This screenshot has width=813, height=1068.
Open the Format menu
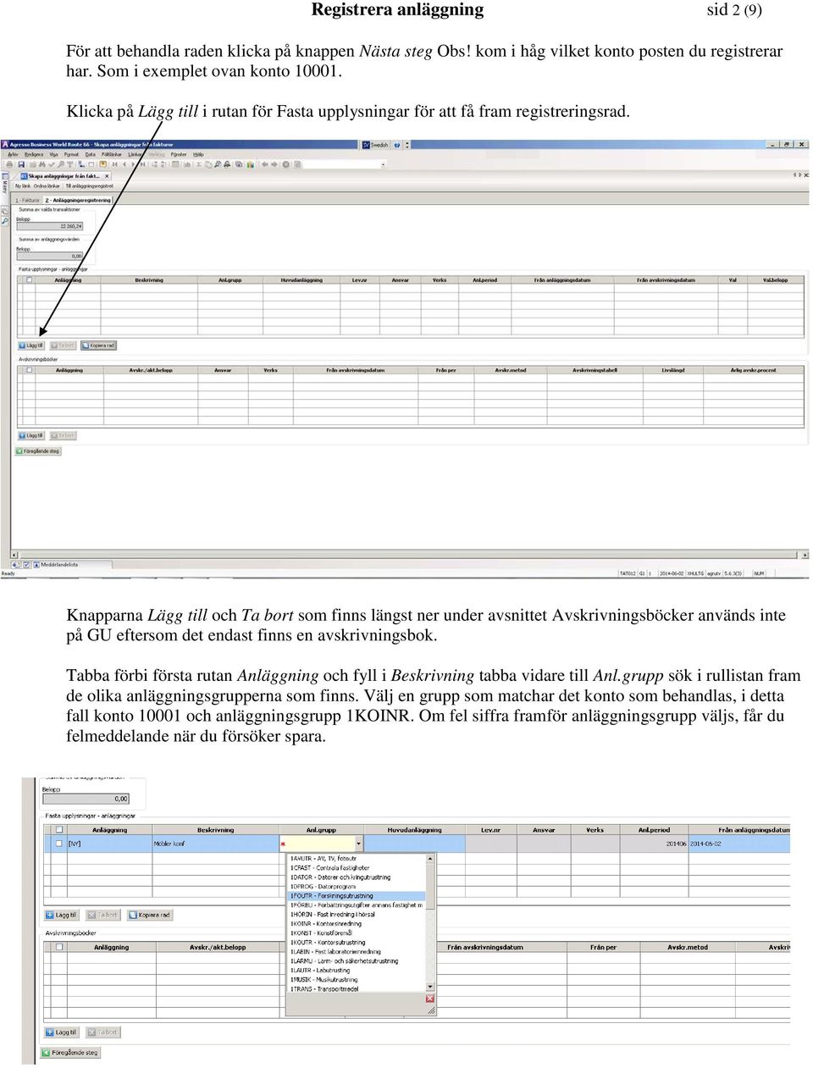pos(71,154)
